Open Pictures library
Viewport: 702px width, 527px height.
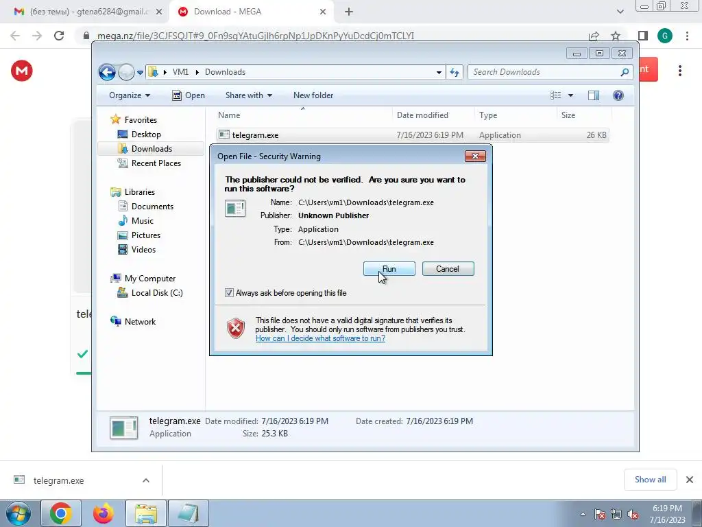pos(145,235)
